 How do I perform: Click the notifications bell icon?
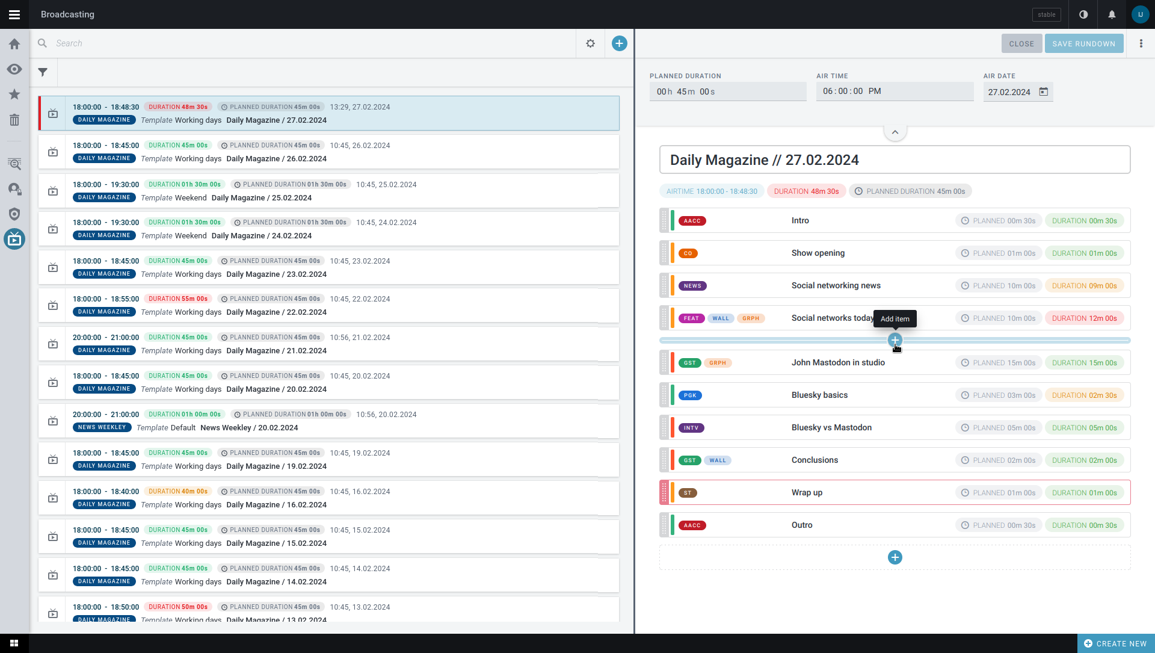point(1112,14)
